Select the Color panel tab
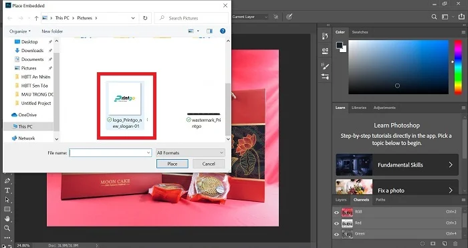The image size is (468, 248). 340,32
